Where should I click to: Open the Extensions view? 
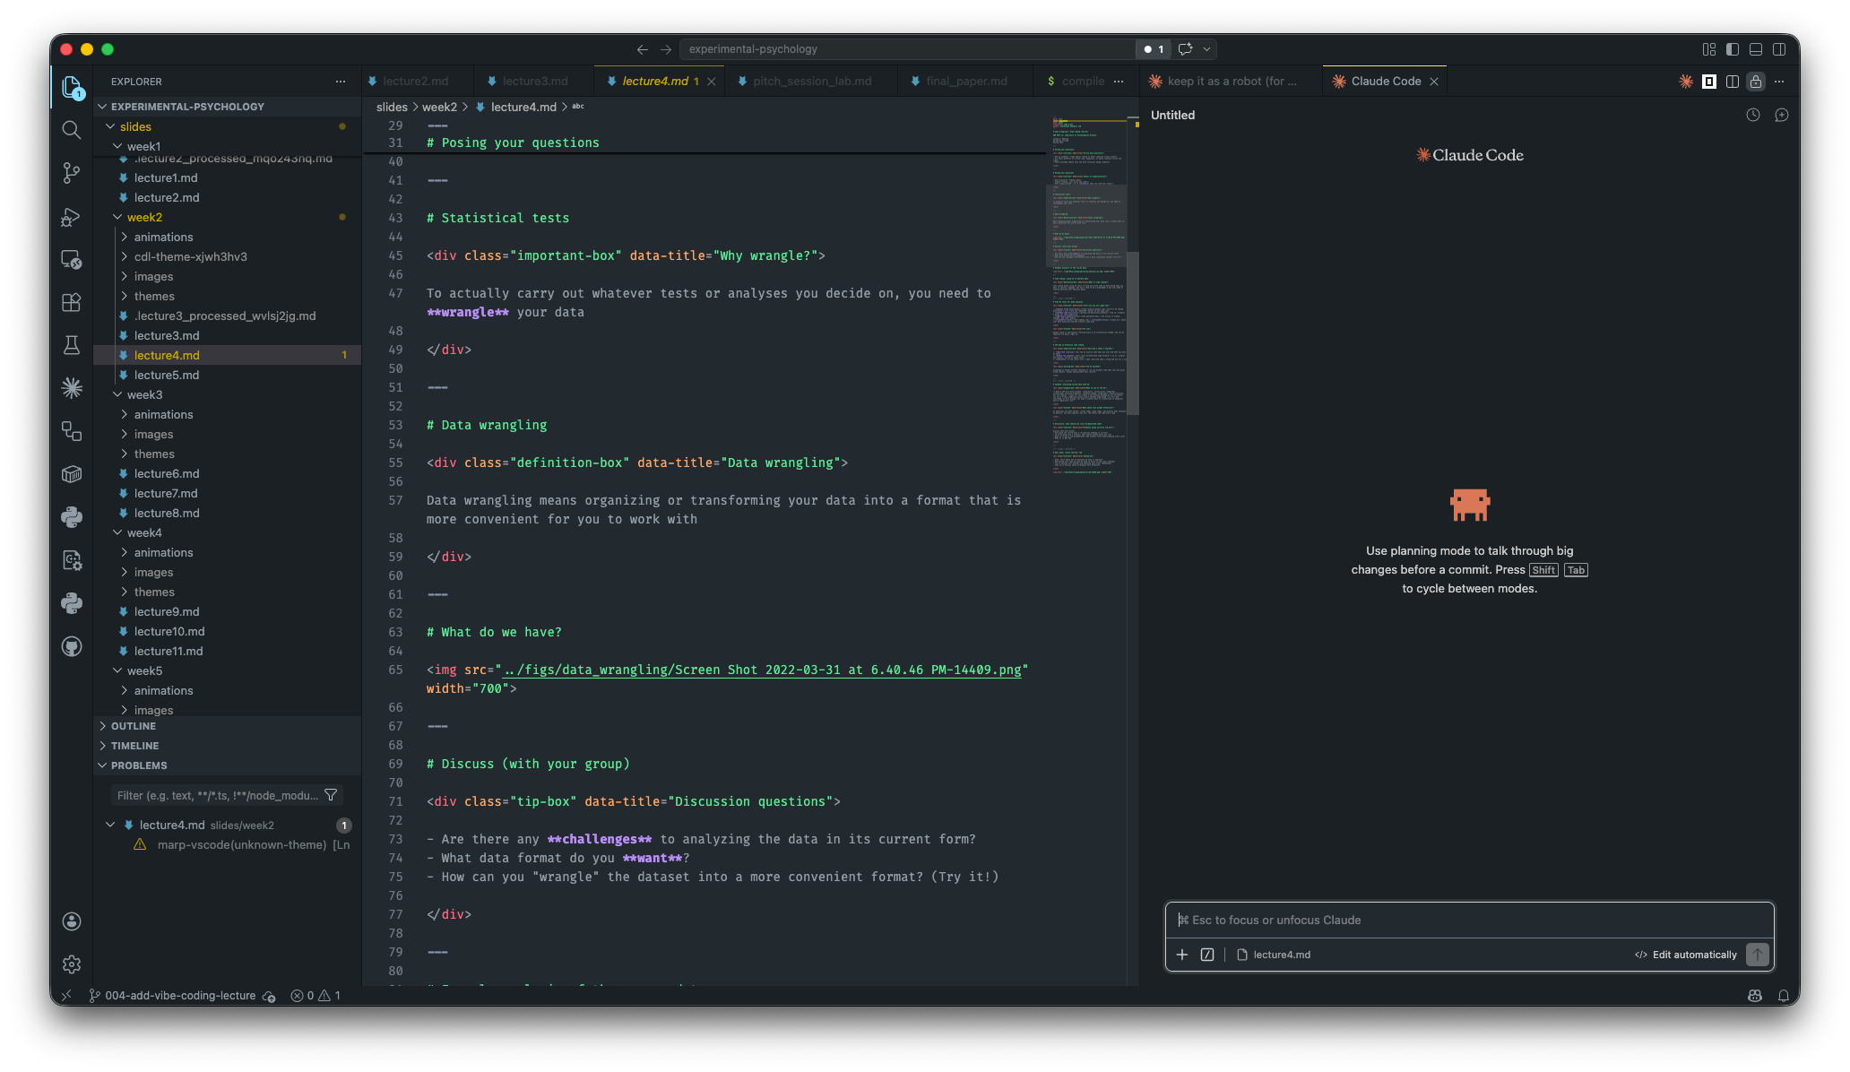point(72,302)
